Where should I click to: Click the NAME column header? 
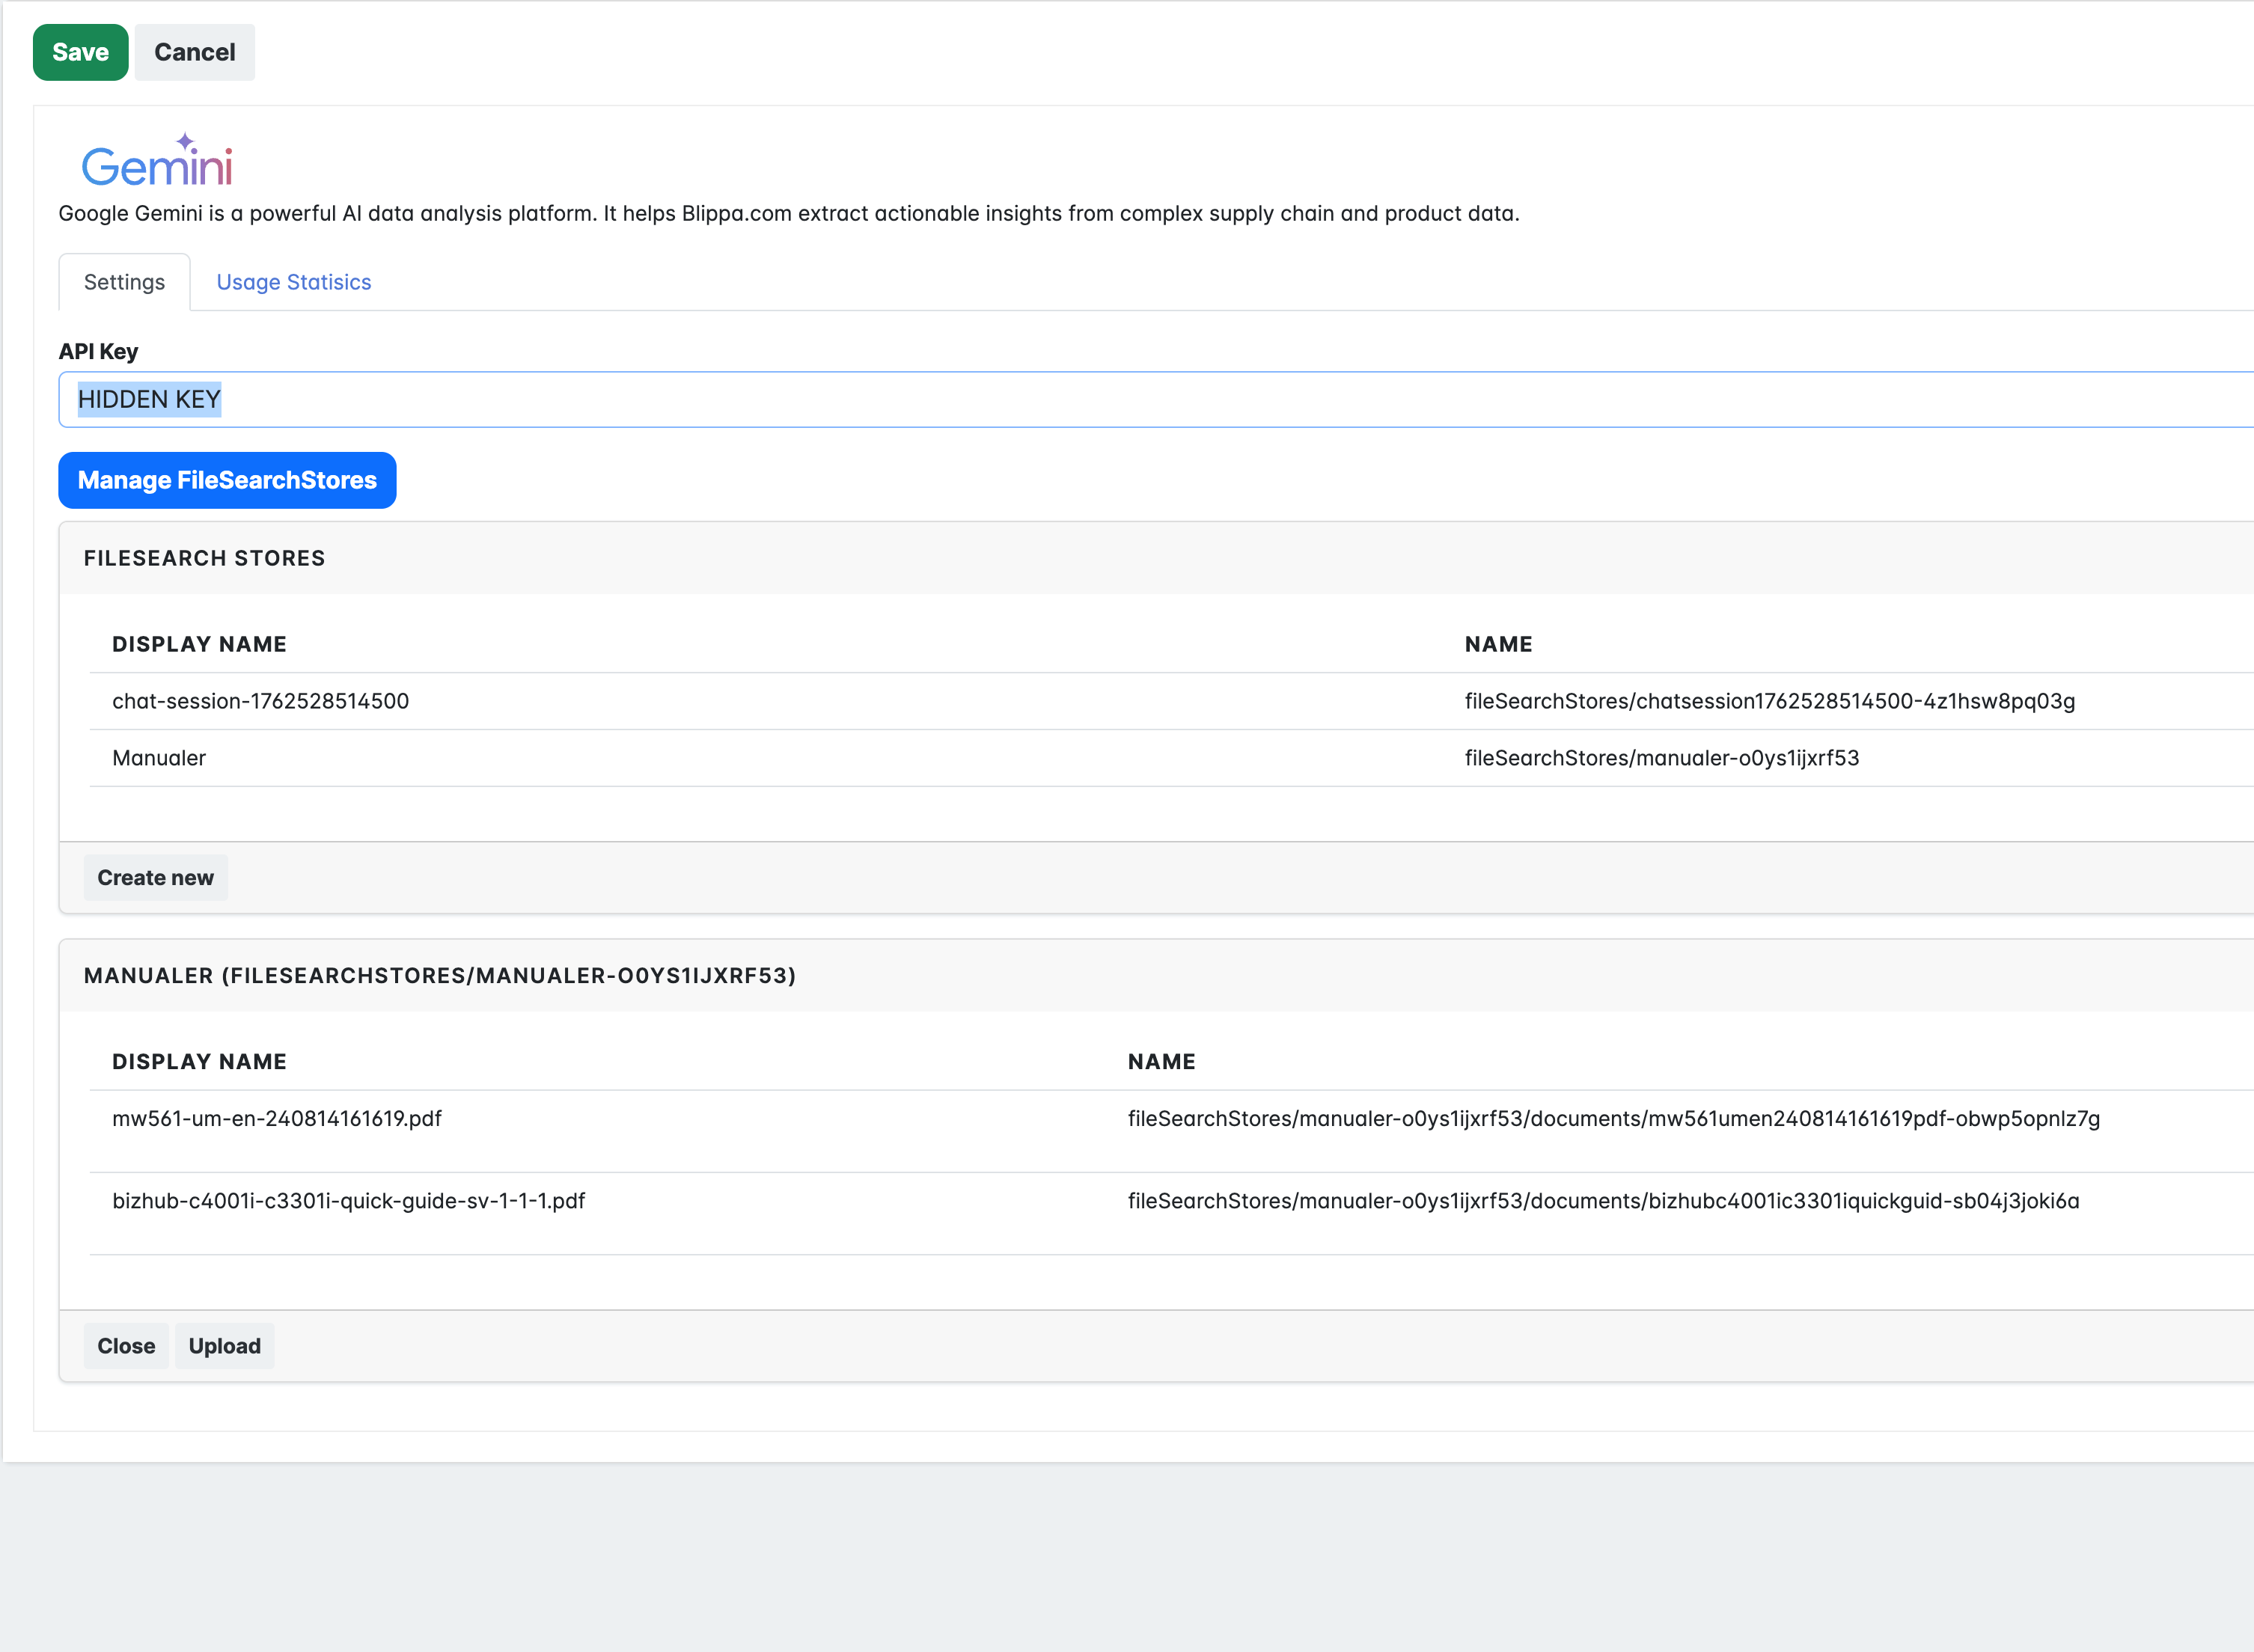[1498, 643]
